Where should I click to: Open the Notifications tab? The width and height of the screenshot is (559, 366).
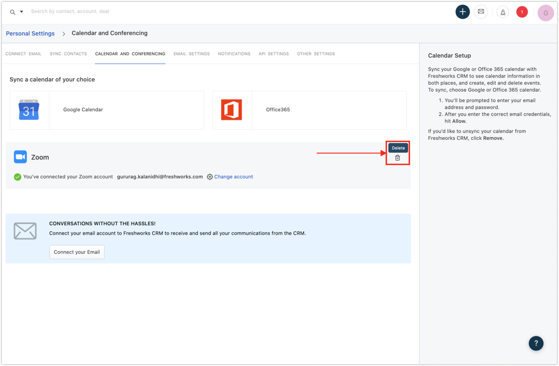coord(234,54)
